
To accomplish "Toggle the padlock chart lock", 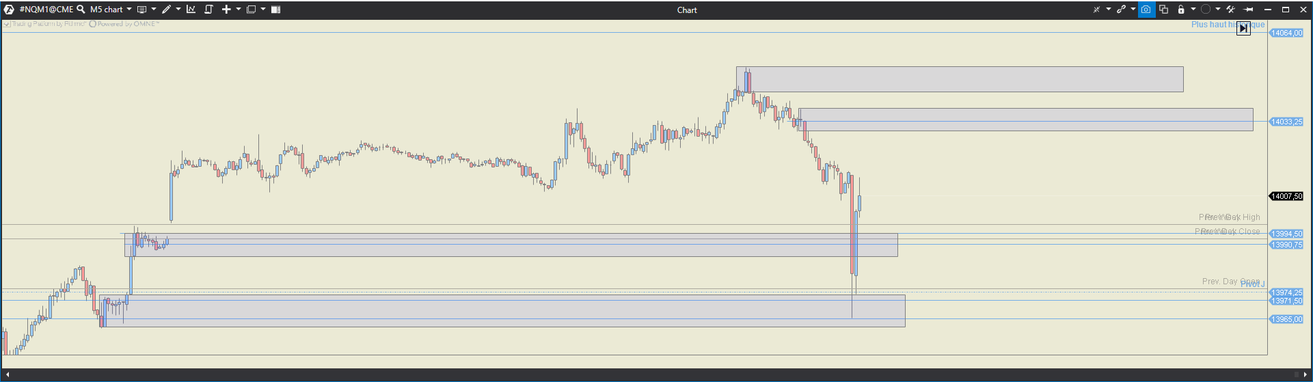I will (x=1180, y=10).
